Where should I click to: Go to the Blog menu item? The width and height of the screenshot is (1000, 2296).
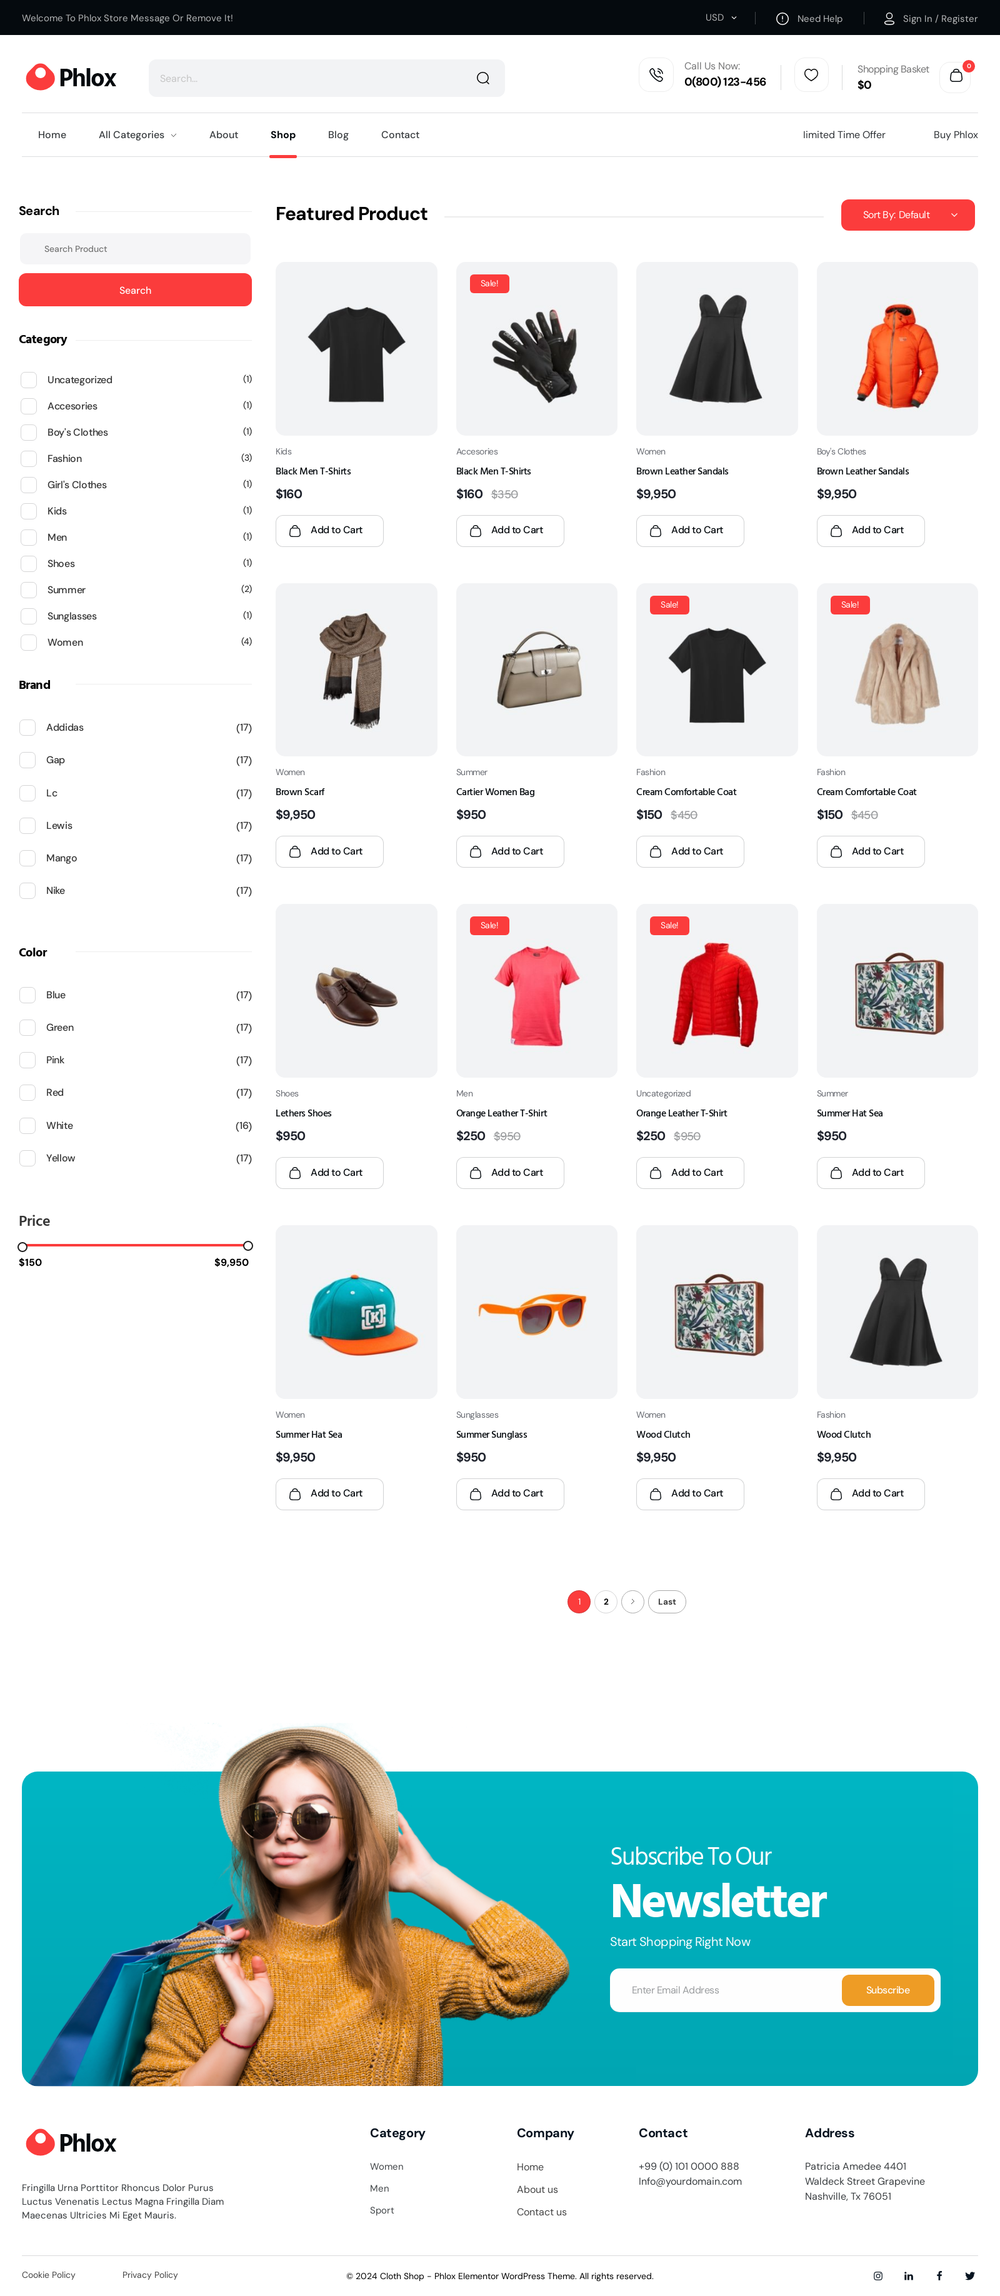(x=337, y=134)
